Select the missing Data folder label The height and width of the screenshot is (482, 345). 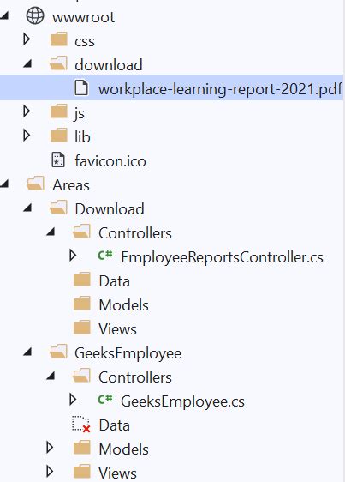tap(114, 425)
